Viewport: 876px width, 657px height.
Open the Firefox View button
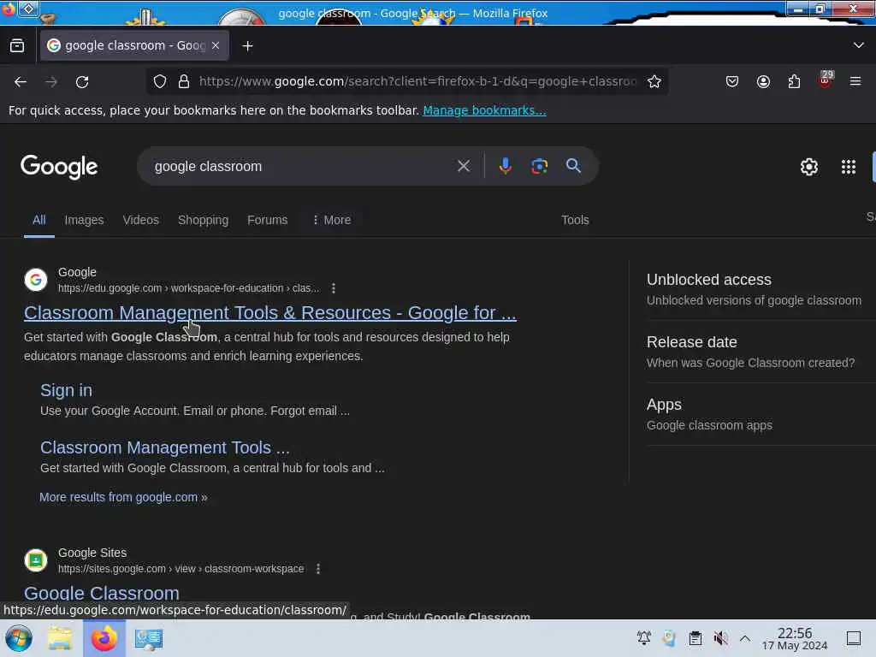(17, 46)
